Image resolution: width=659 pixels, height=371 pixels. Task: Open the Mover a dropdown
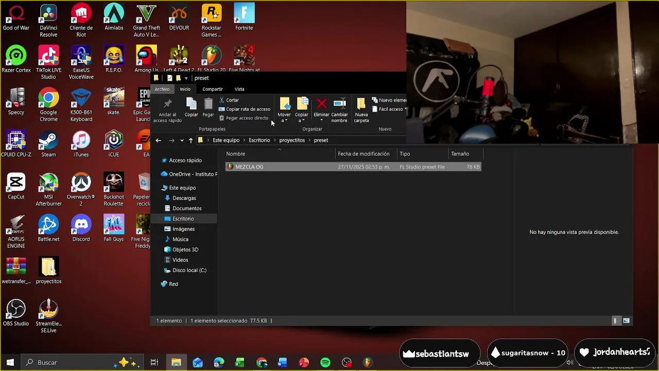(284, 110)
